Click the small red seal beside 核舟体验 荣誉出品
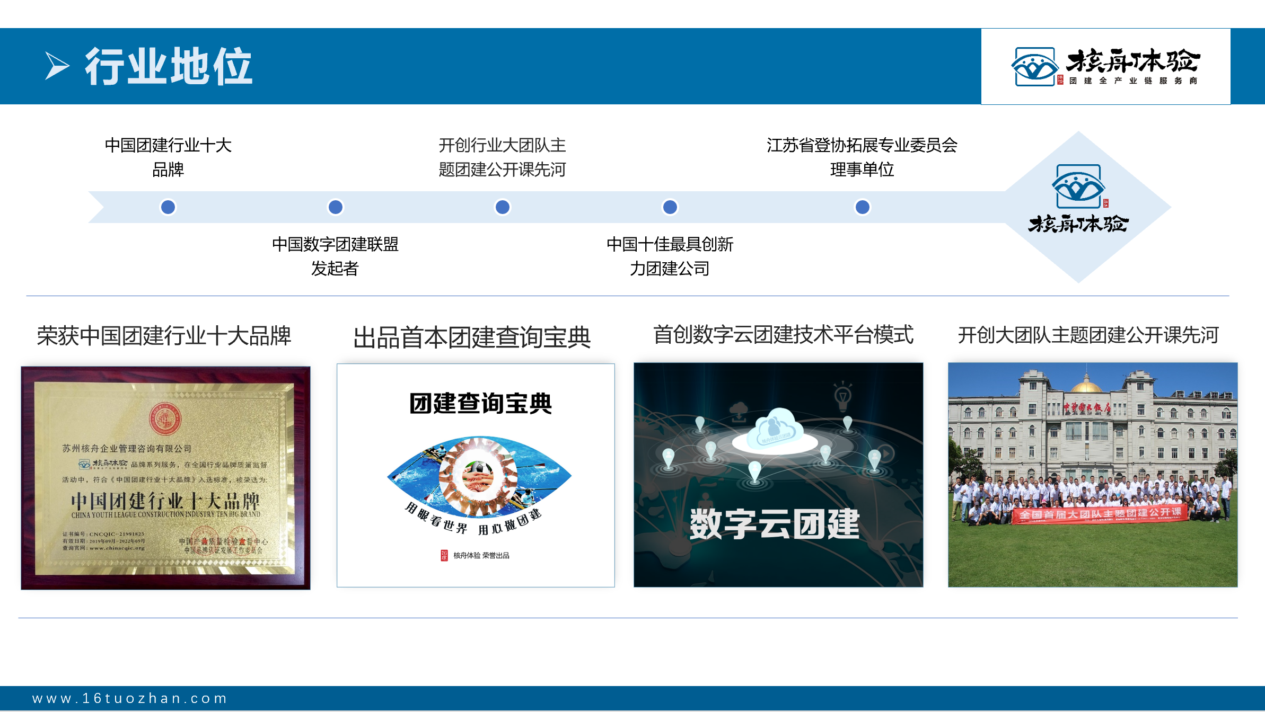Image resolution: width=1265 pixels, height=712 pixels. [x=444, y=555]
